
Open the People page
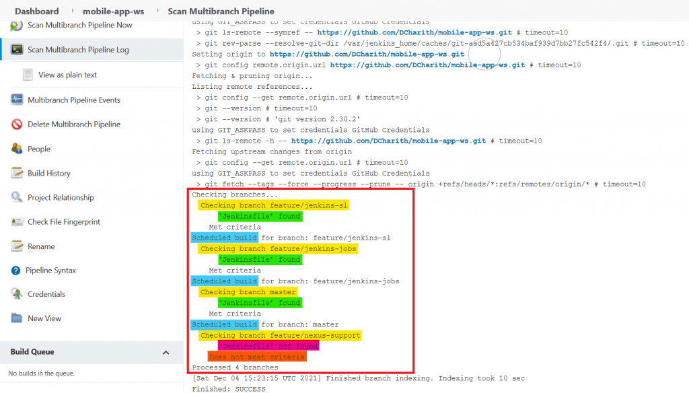pos(38,149)
